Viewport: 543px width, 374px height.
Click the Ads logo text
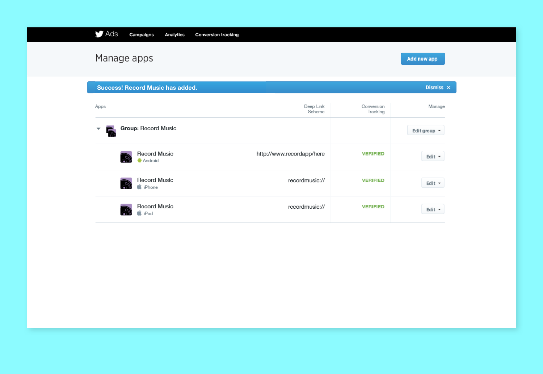pos(111,34)
